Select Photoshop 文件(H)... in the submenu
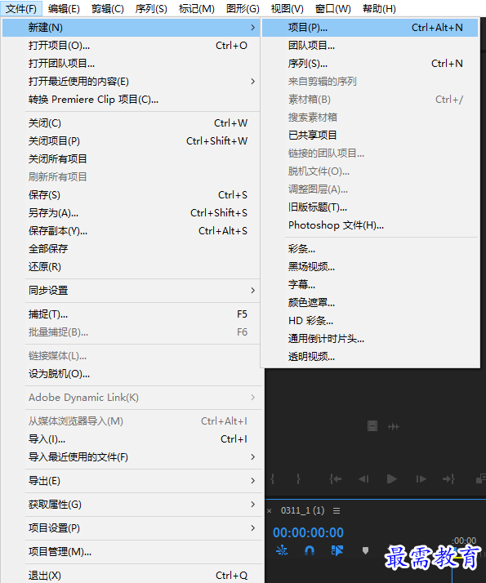This screenshot has height=583, width=486. tap(370, 225)
